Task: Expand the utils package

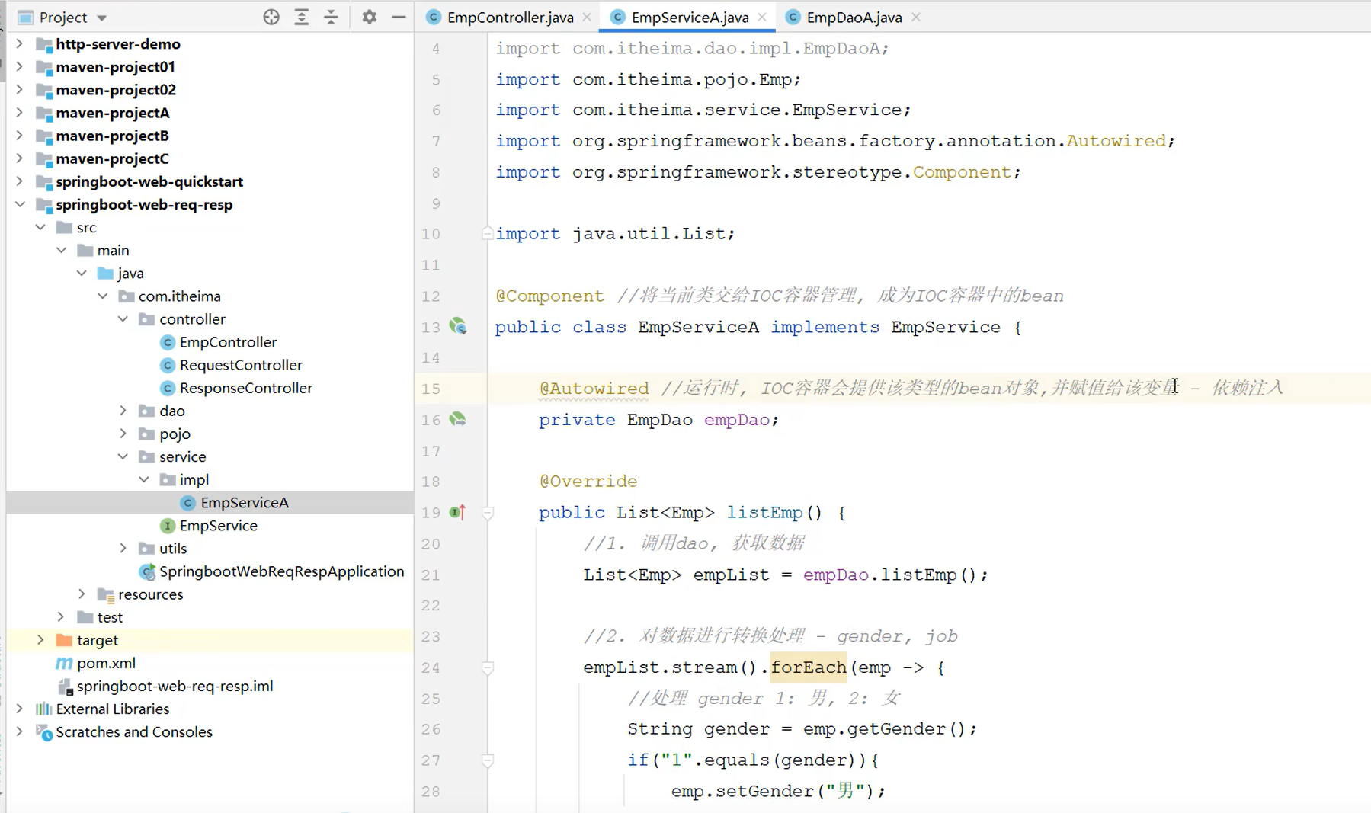Action: point(123,548)
